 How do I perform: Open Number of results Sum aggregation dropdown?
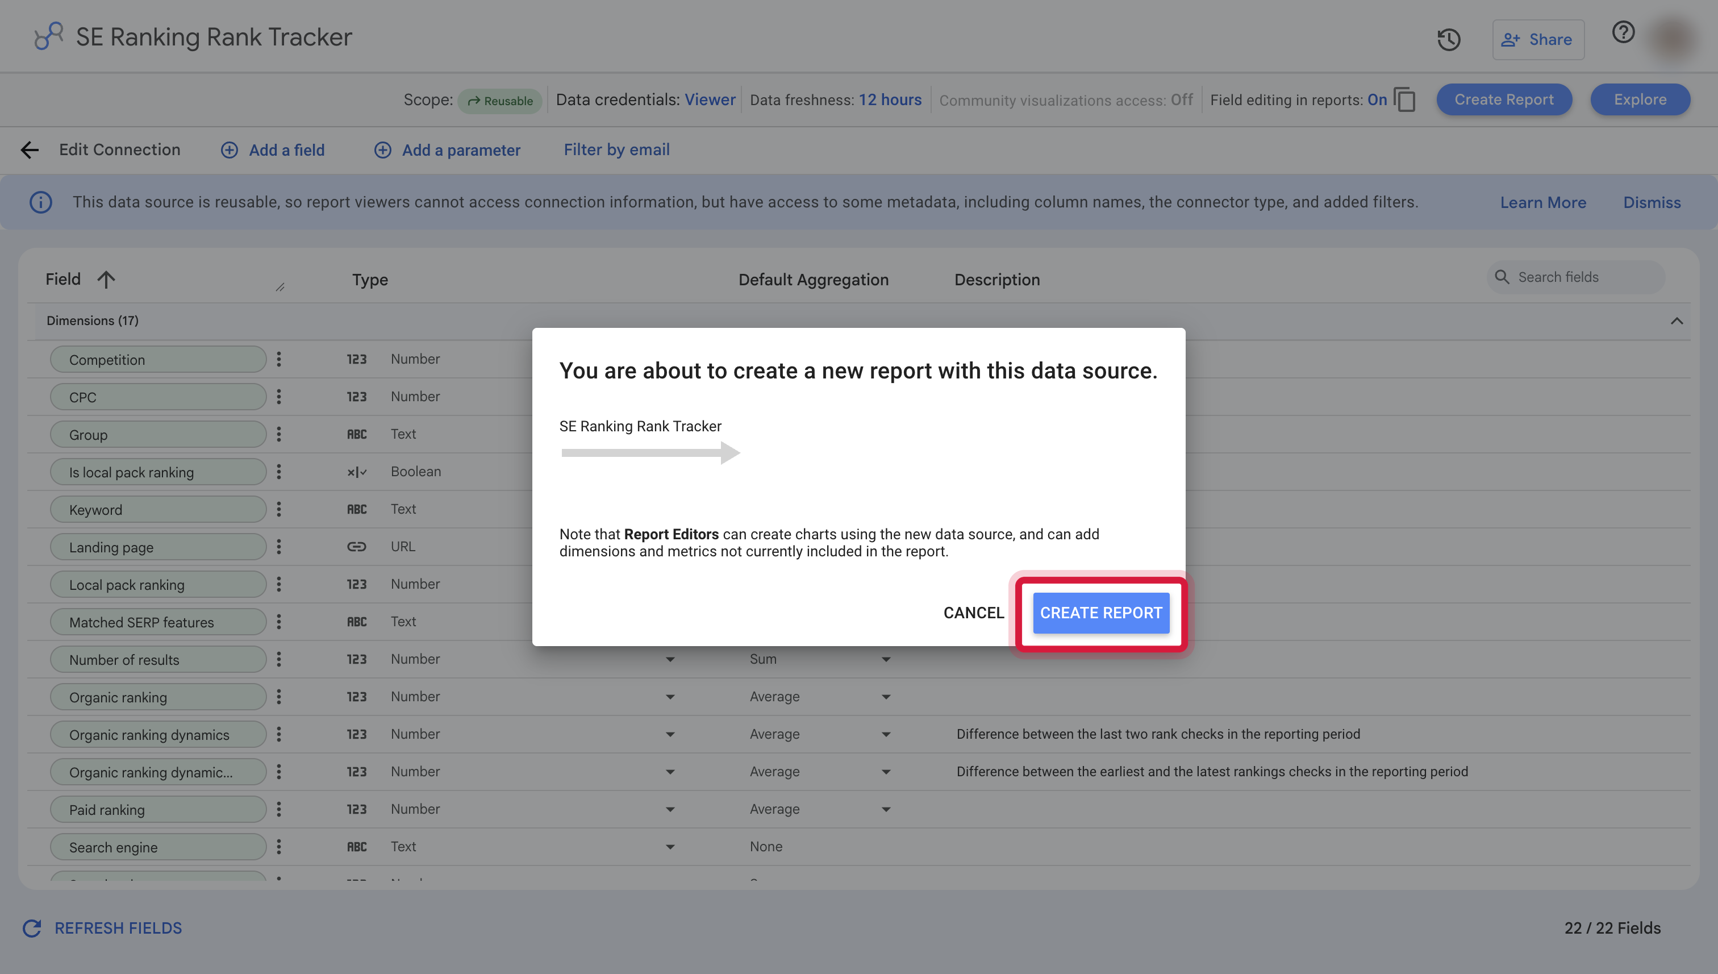pos(885,660)
